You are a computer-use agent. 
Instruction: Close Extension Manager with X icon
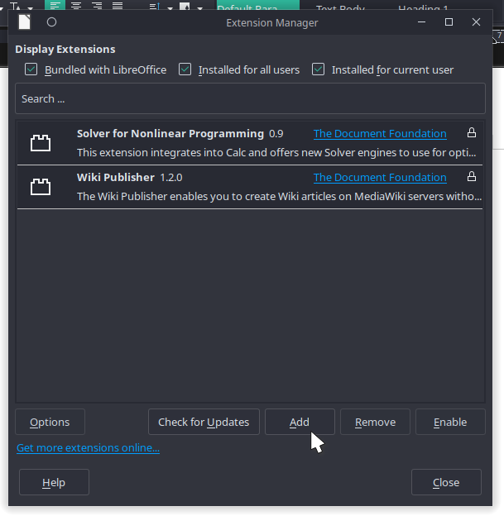click(x=476, y=22)
